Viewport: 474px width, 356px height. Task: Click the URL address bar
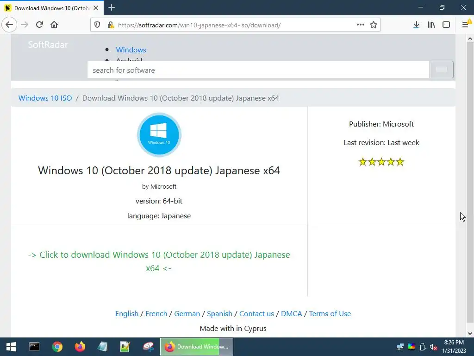[236, 25]
